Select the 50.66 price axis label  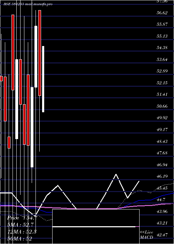point(162,106)
